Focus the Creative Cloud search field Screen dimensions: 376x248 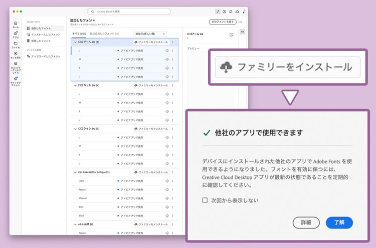coord(129,11)
